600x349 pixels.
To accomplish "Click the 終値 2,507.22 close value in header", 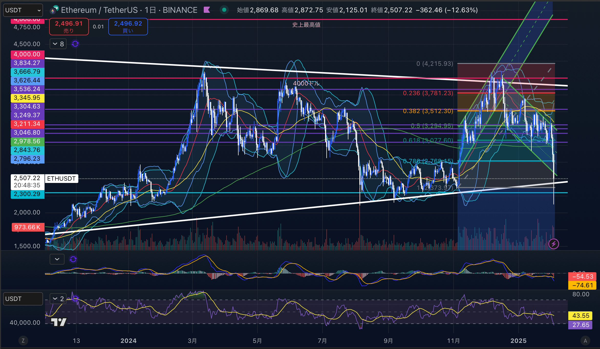I will click(x=392, y=10).
